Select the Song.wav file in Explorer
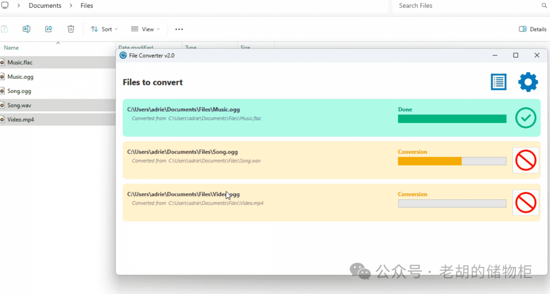Image resolution: width=550 pixels, height=294 pixels. 58,105
